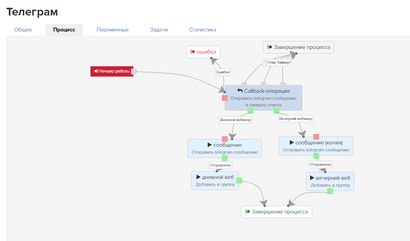Switch to the Переменные tab
Viewport: 410px width, 241px height.
113,30
